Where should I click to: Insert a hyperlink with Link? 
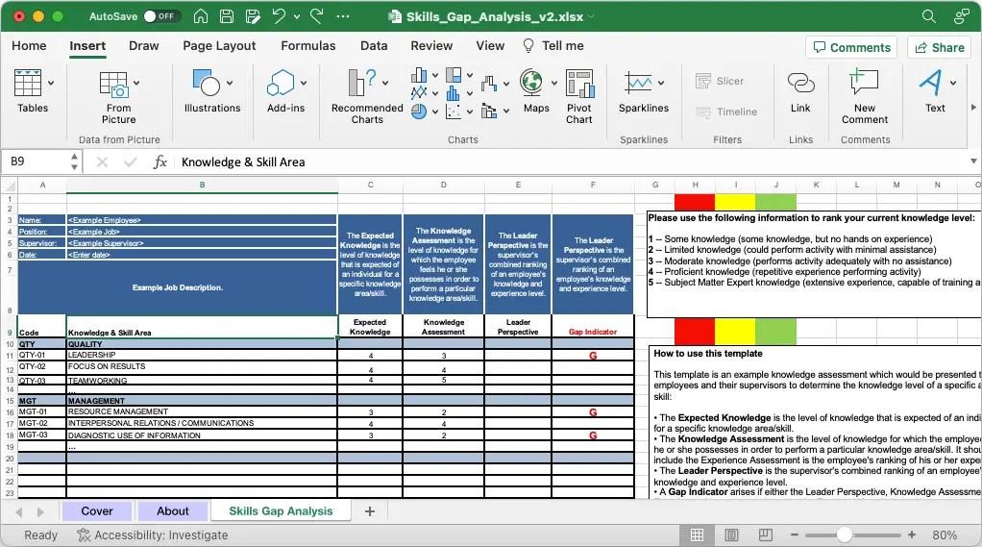[x=800, y=91]
